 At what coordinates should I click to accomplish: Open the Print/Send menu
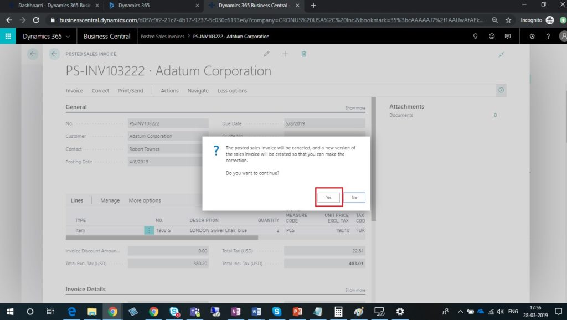pos(131,91)
